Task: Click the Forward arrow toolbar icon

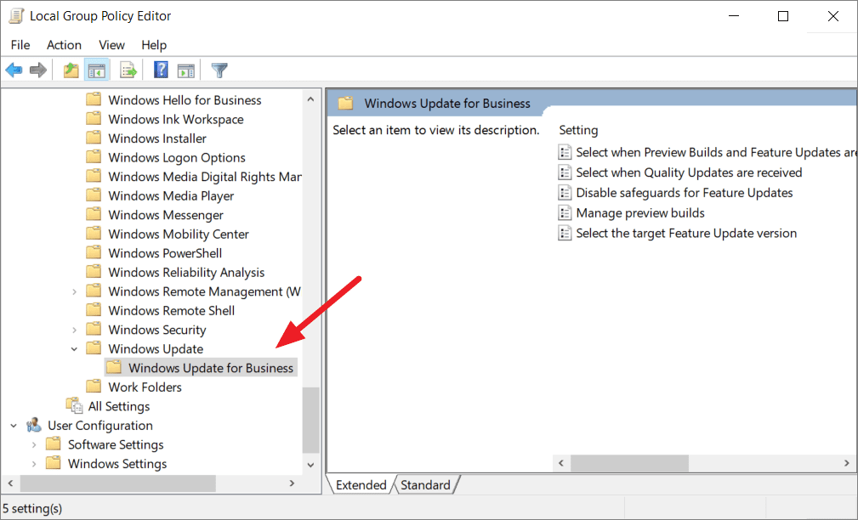Action: [x=37, y=70]
